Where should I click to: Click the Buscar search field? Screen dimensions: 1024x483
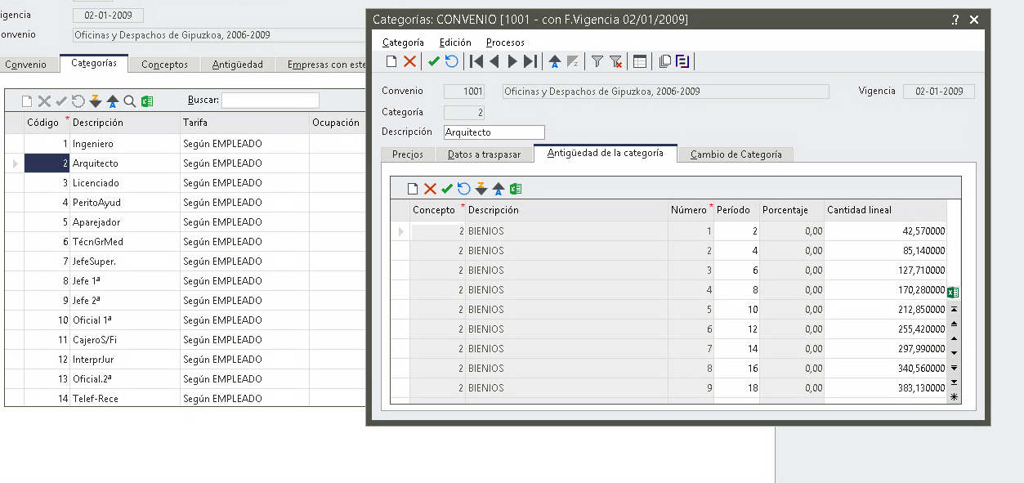[x=271, y=101]
